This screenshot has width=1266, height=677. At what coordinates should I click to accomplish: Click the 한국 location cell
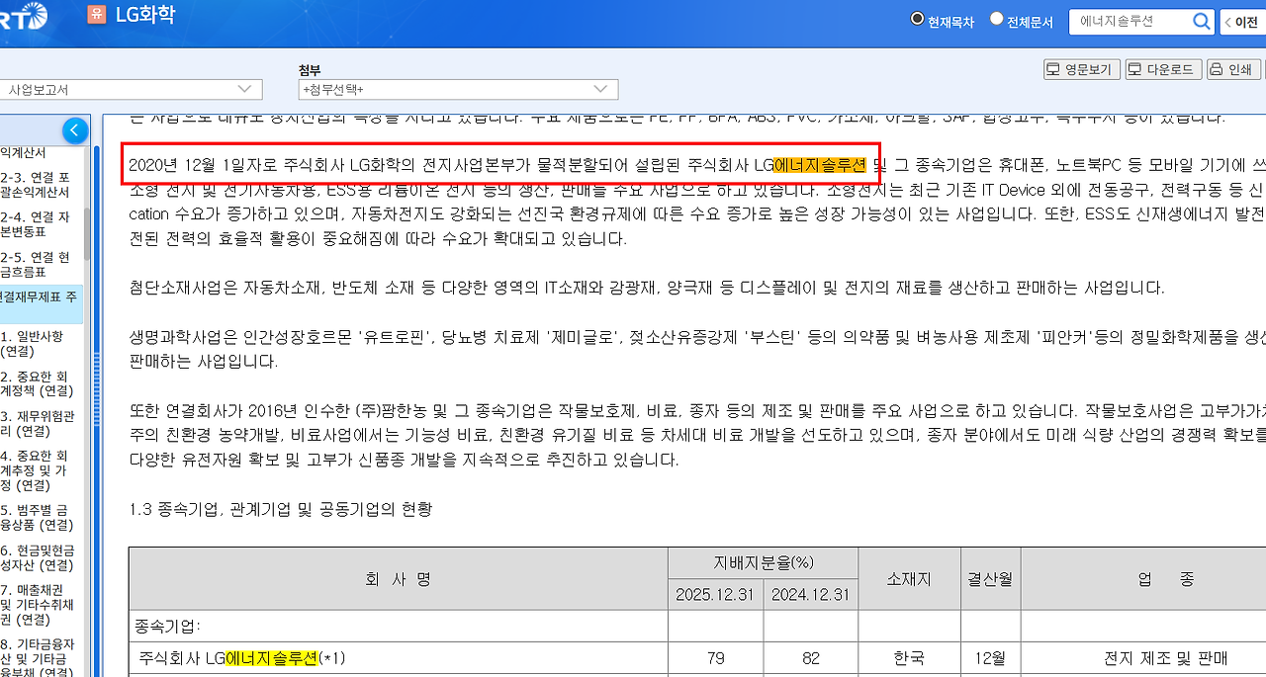[x=909, y=658]
